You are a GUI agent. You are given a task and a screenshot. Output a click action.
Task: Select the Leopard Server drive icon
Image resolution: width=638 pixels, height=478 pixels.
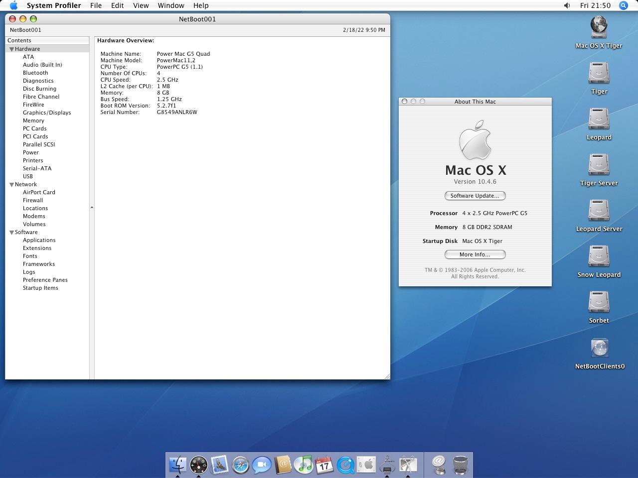(x=599, y=211)
